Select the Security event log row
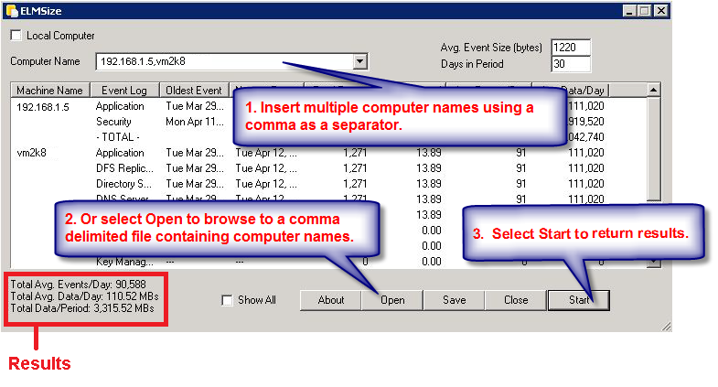Screen dimensions: 718x387 pyautogui.click(x=113, y=122)
